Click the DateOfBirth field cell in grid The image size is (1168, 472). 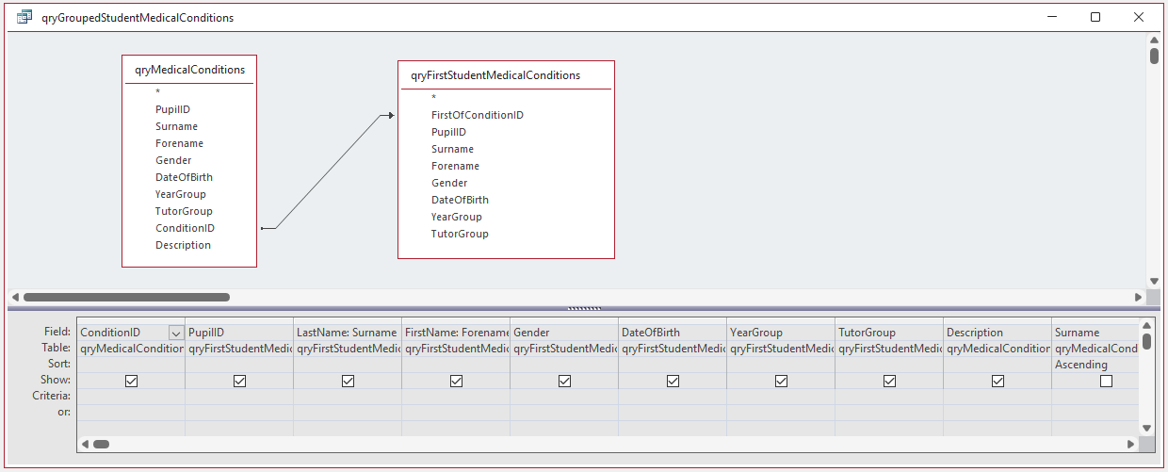tap(673, 333)
